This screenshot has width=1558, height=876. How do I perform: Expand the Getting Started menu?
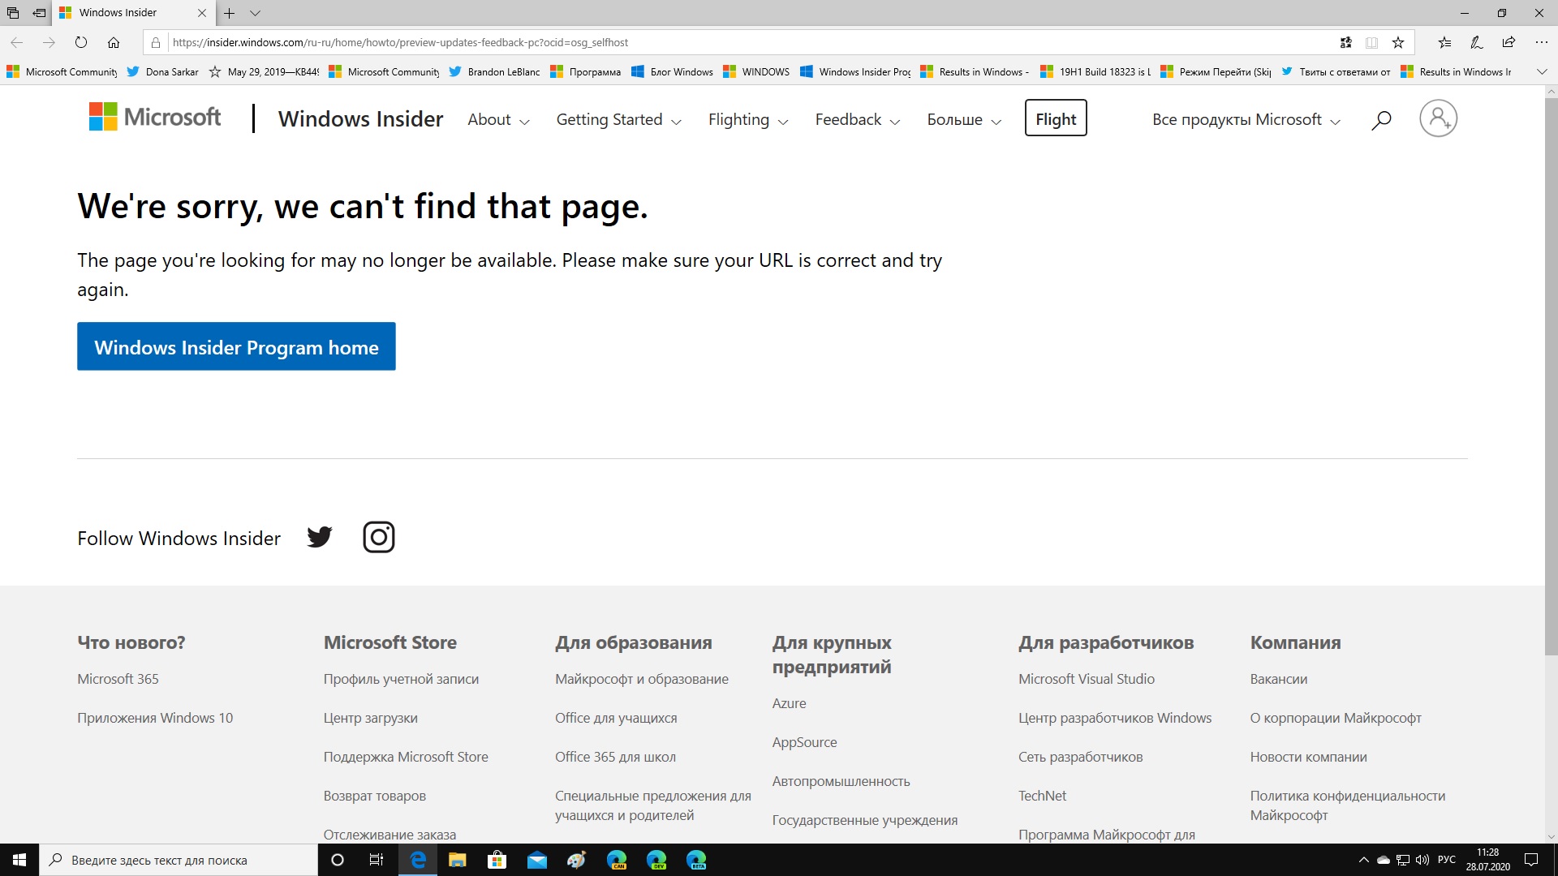coord(618,120)
